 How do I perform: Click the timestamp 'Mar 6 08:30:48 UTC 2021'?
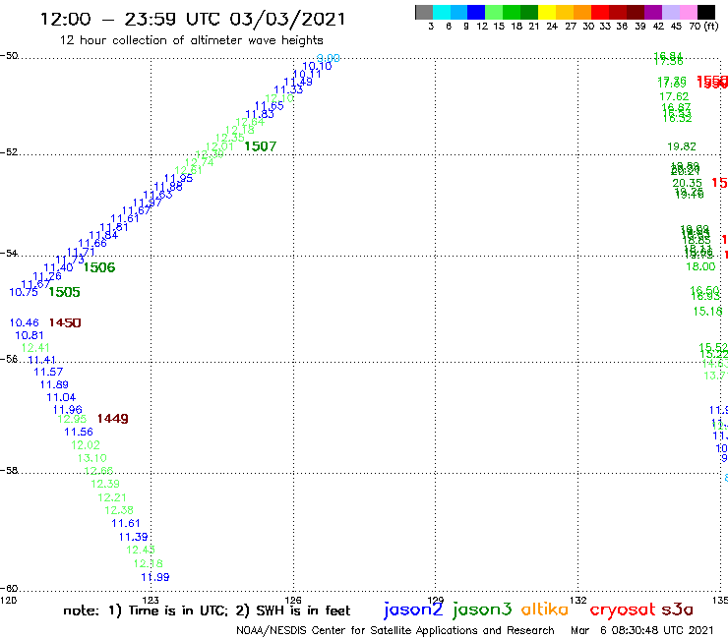click(641, 630)
